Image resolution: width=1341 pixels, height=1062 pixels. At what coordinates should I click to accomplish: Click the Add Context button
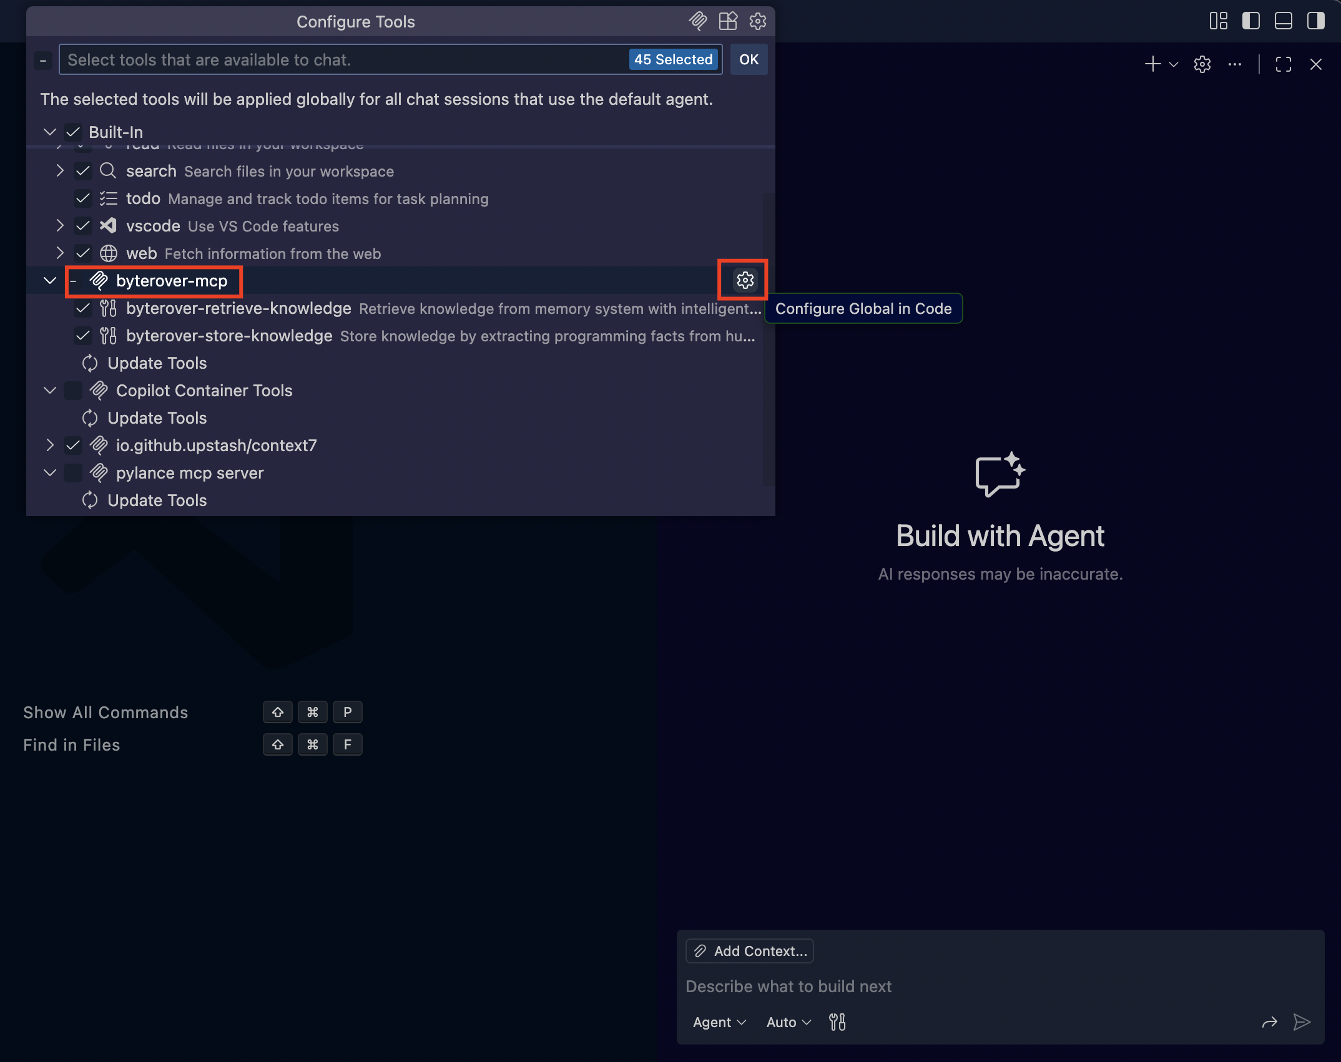pyautogui.click(x=749, y=951)
